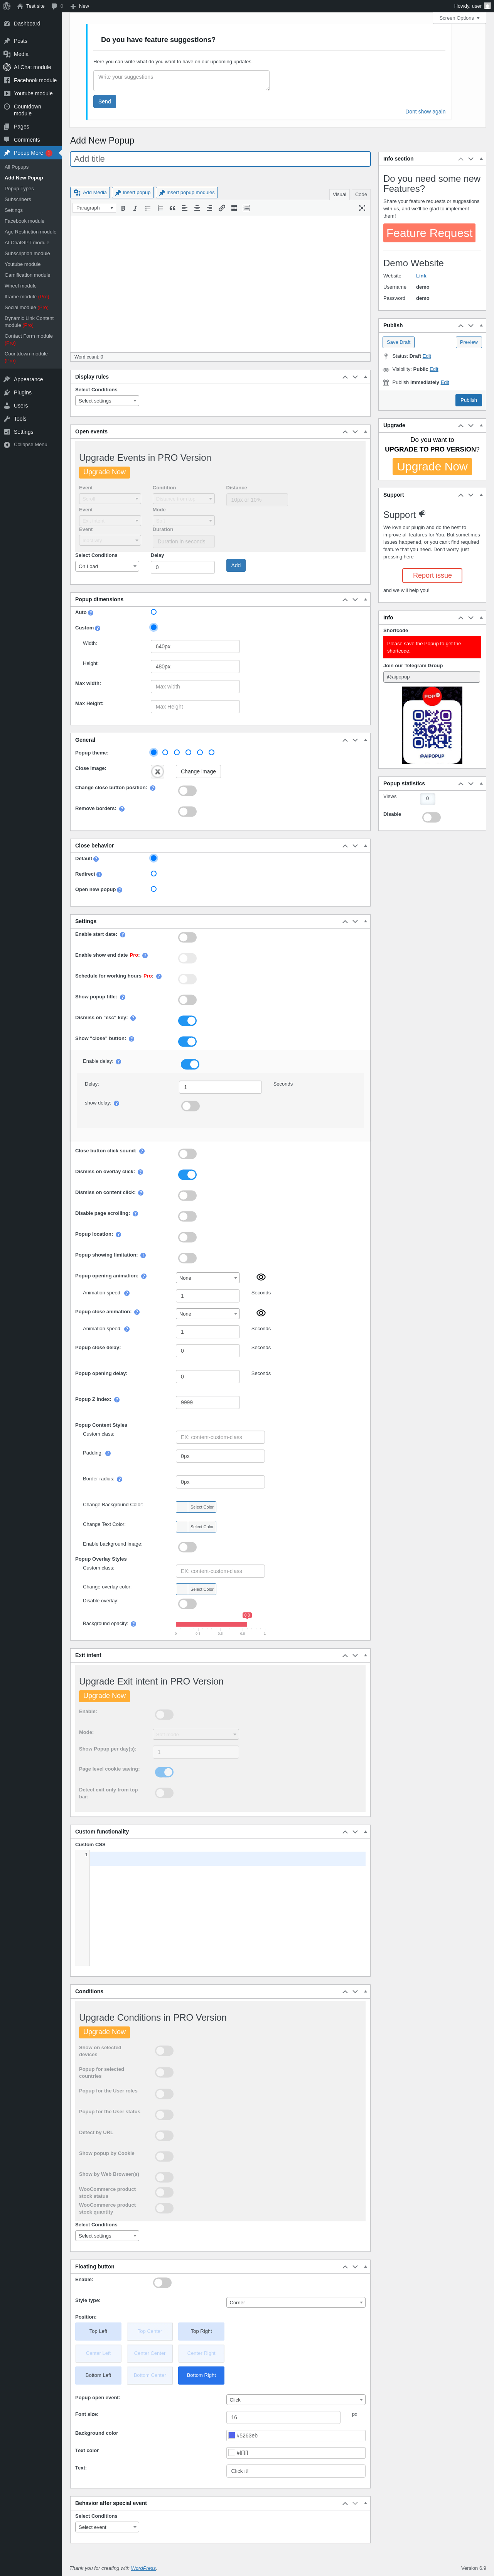Viewport: 494px width, 2576px height.
Task: Toggle italic formatting in editor toolbar
Action: point(135,208)
